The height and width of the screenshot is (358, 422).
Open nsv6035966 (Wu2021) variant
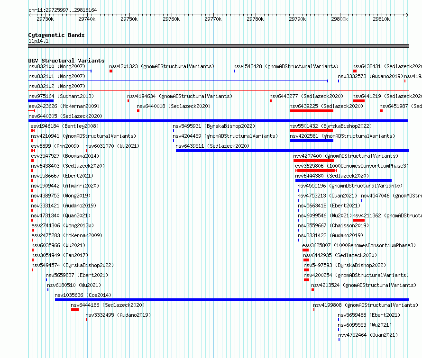click(x=58, y=245)
